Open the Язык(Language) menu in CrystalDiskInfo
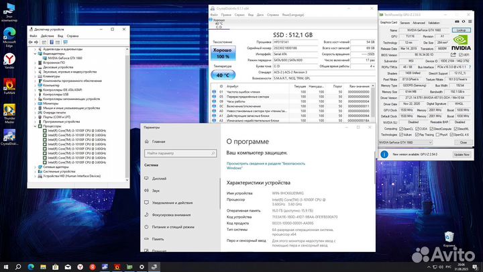This screenshot has width=483, height=272. tap(293, 15)
